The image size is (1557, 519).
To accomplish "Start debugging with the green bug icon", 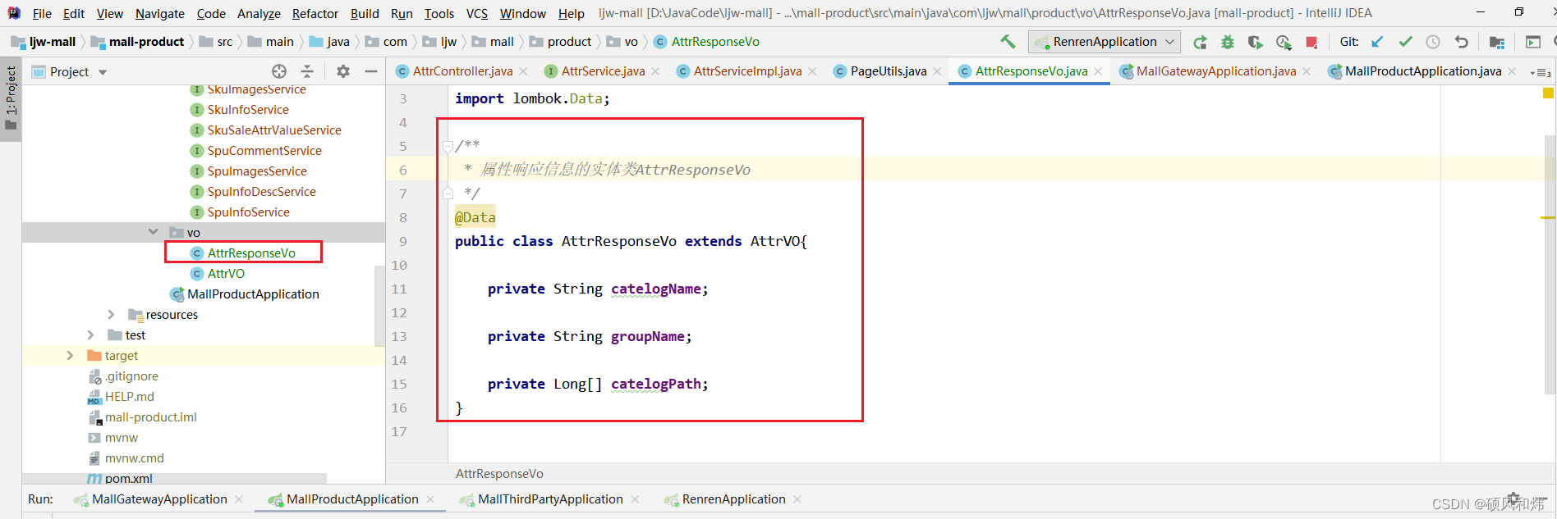I will 1228,42.
